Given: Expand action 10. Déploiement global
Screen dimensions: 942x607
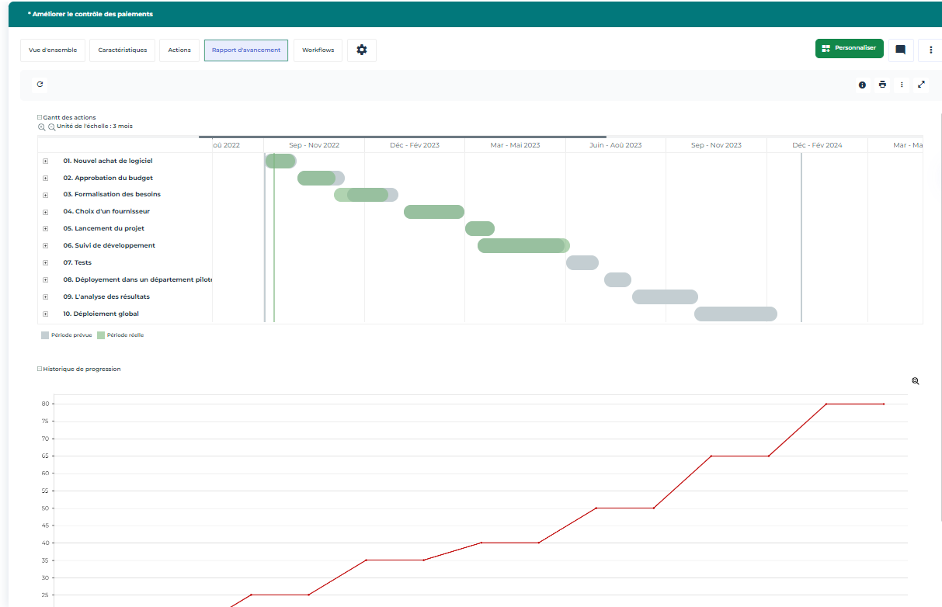Looking at the screenshot, I should pos(45,314).
